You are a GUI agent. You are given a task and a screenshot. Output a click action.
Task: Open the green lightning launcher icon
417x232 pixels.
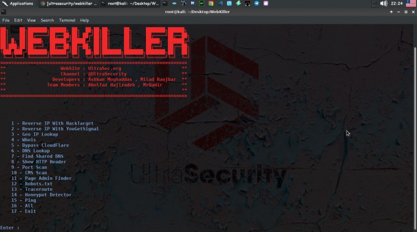coord(238,4)
